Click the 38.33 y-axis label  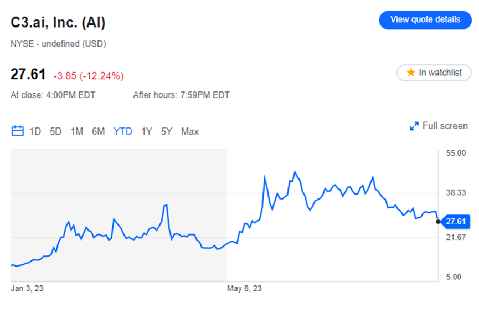tap(456, 193)
